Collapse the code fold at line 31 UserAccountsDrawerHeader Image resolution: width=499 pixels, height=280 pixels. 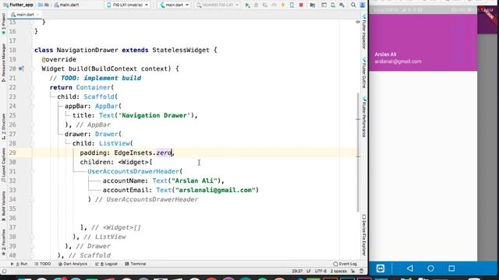[32, 171]
